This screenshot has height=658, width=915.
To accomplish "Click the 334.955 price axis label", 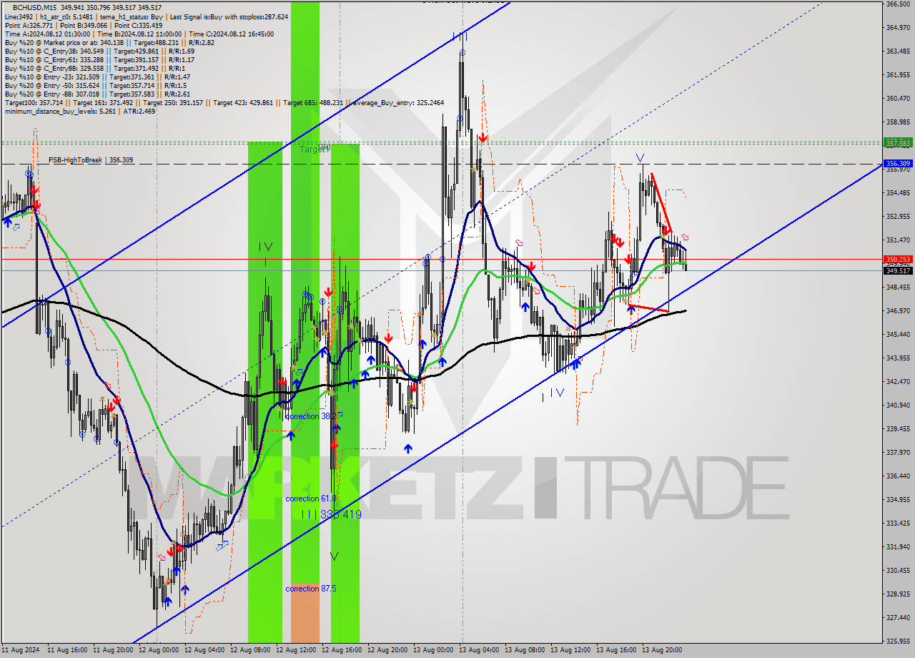I will coord(898,500).
